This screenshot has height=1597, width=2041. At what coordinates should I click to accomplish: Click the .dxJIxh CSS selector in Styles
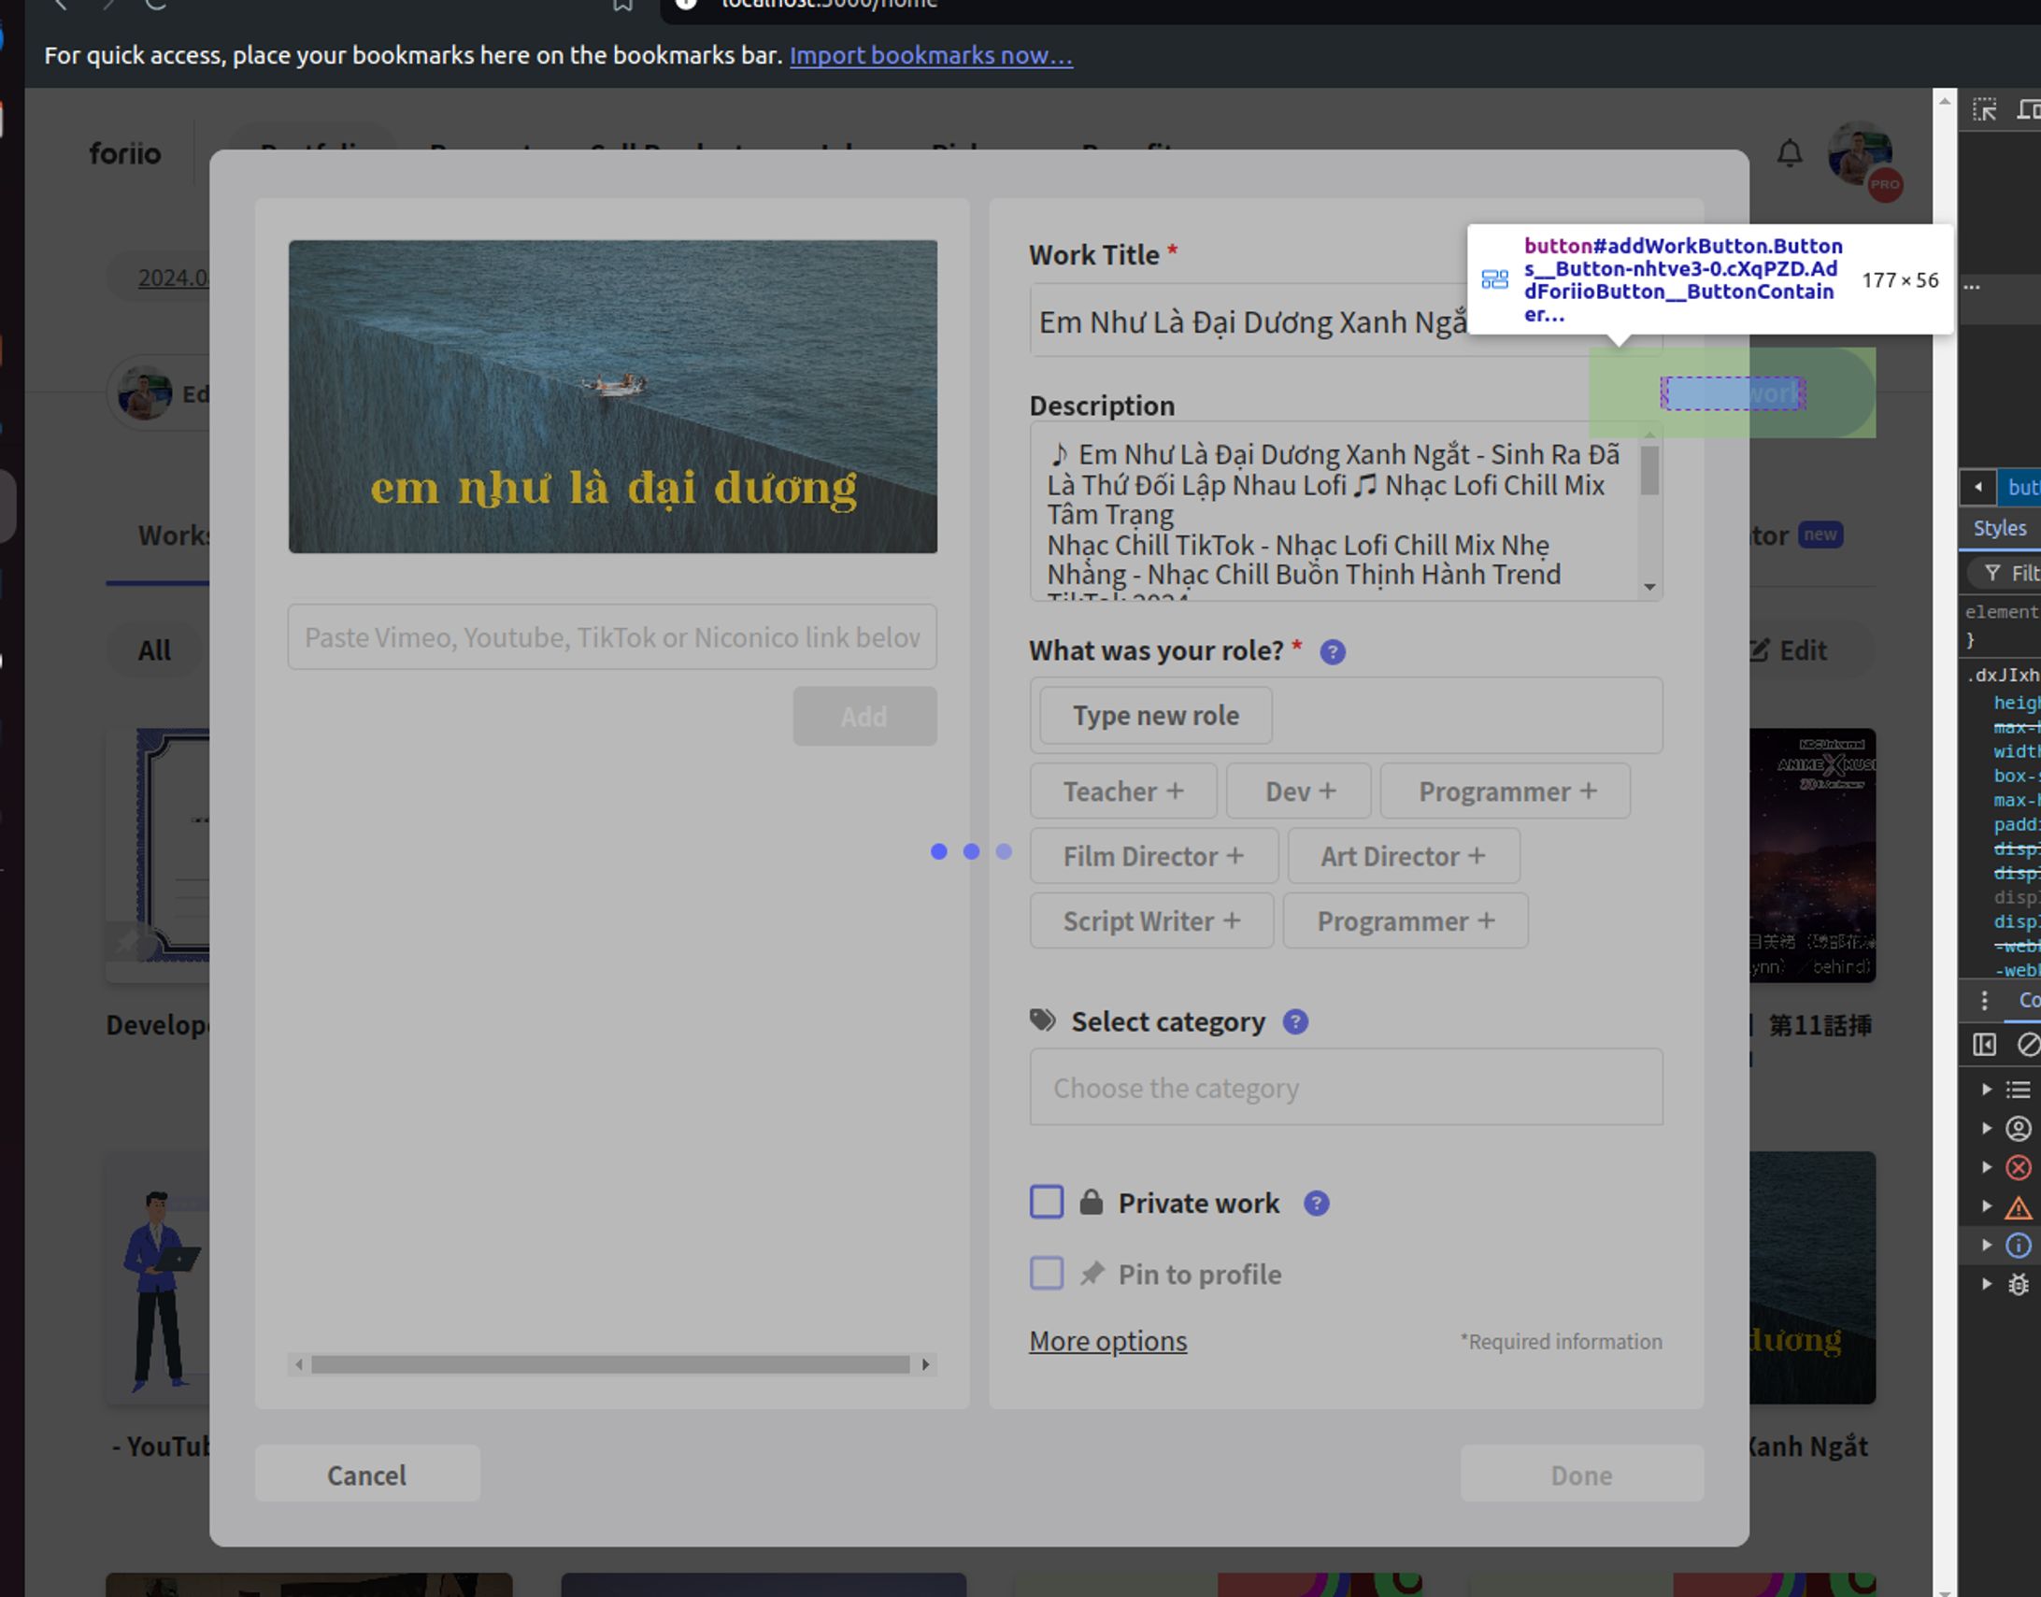(2003, 674)
